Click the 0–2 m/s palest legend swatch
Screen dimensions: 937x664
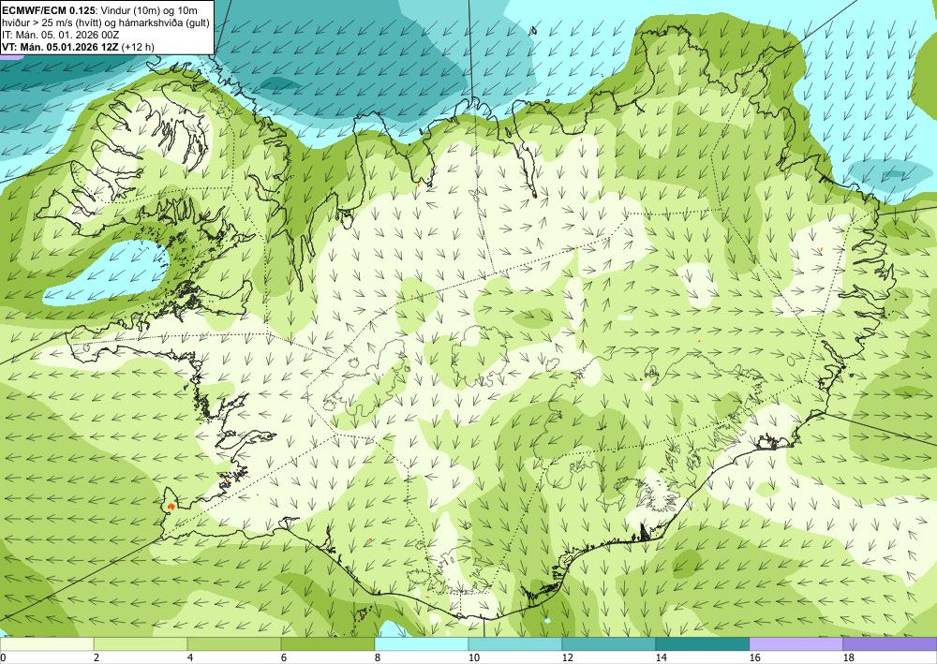[x=47, y=643]
